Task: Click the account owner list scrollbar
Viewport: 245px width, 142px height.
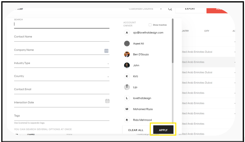Action: point(173,41)
